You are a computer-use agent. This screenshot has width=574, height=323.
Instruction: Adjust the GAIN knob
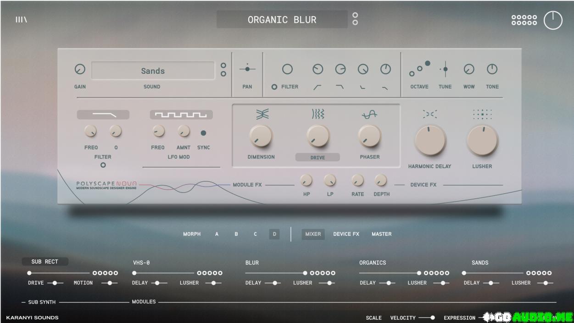(x=80, y=69)
